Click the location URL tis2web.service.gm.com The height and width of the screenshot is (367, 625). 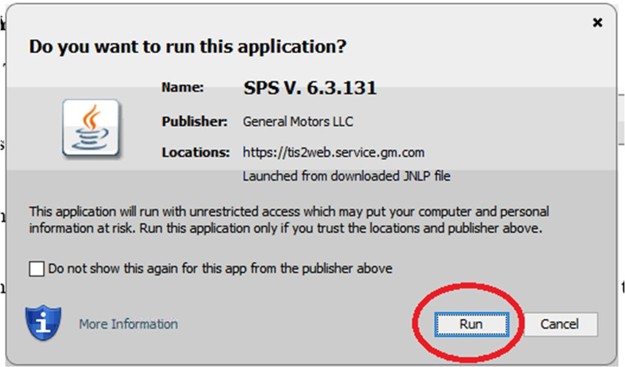coord(333,152)
